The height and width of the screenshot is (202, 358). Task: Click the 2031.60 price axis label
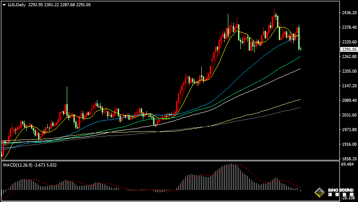click(348, 115)
